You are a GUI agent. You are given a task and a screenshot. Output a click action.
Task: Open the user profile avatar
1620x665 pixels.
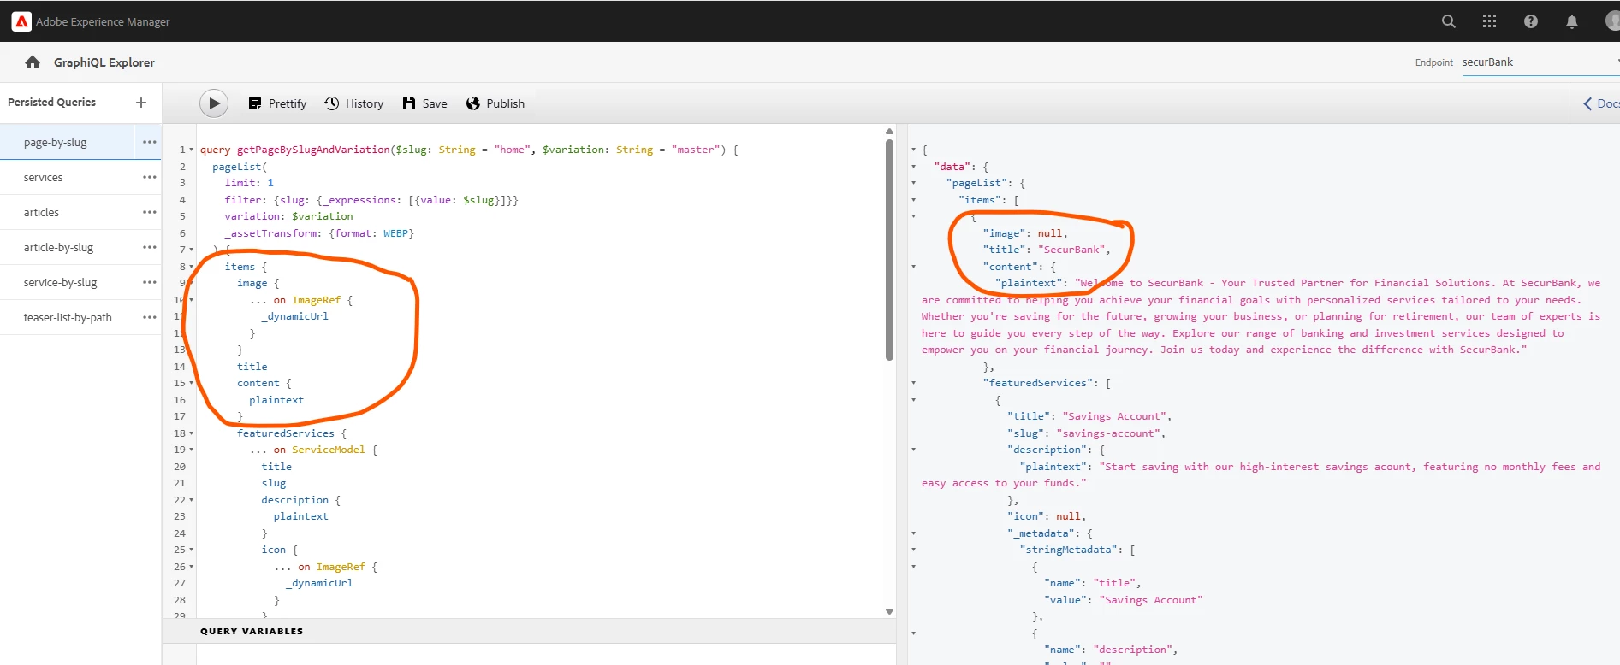pyautogui.click(x=1612, y=21)
